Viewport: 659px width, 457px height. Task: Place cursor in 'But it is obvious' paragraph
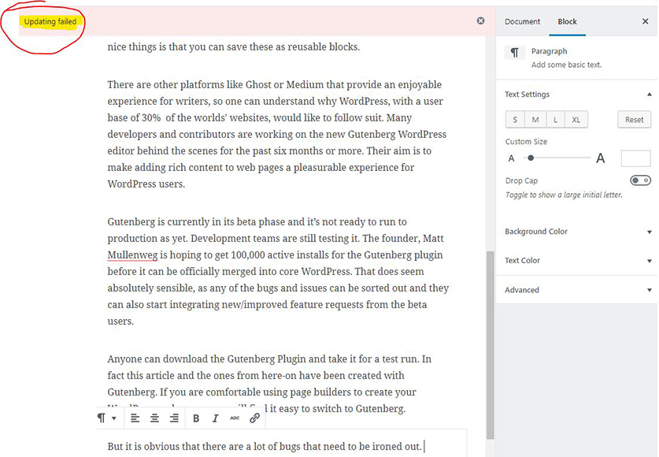point(265,446)
